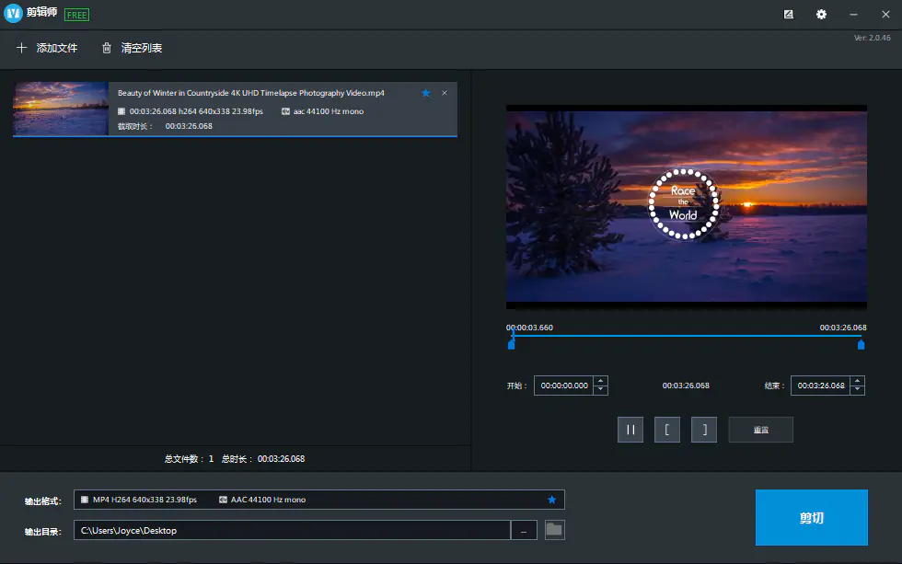Open settings via the gear icon

pyautogui.click(x=821, y=15)
